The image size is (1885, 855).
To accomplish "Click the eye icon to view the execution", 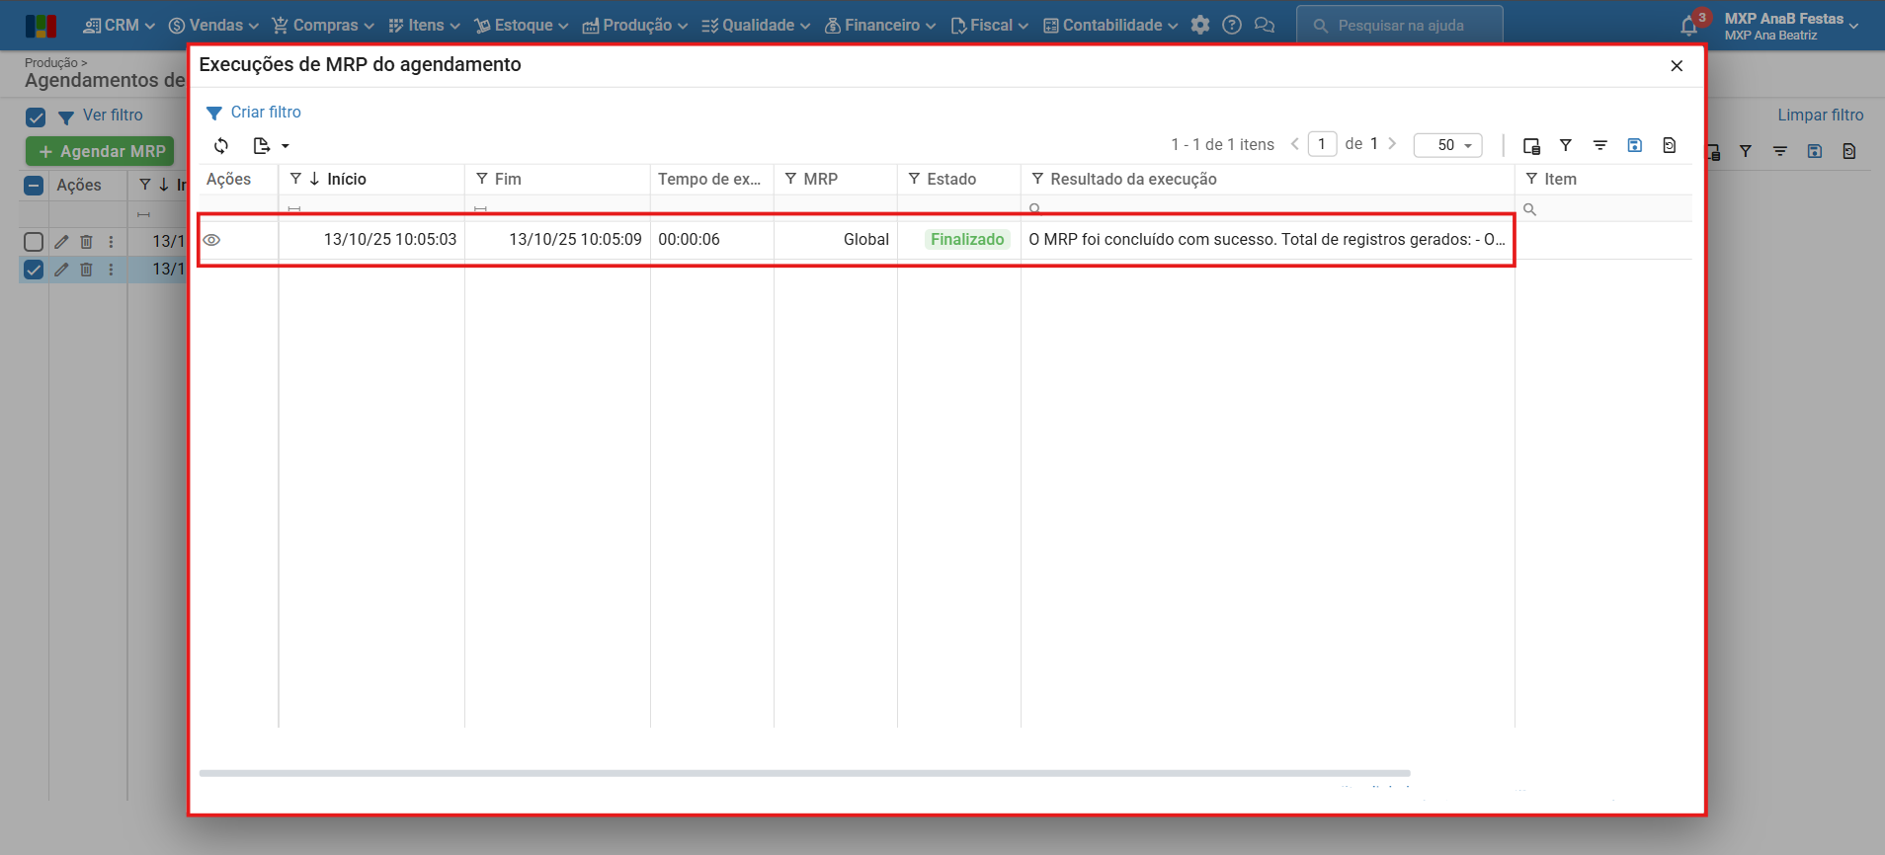I will point(211,240).
